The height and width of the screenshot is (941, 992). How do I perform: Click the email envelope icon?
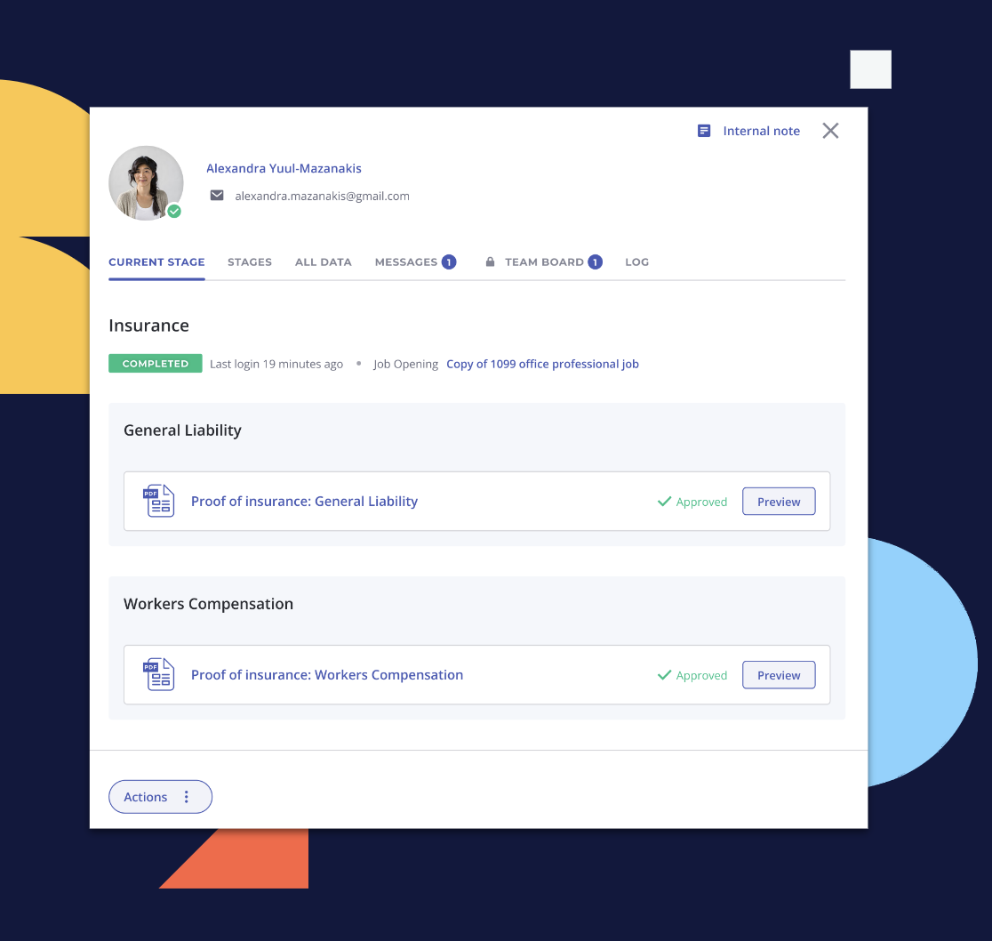coord(217,196)
